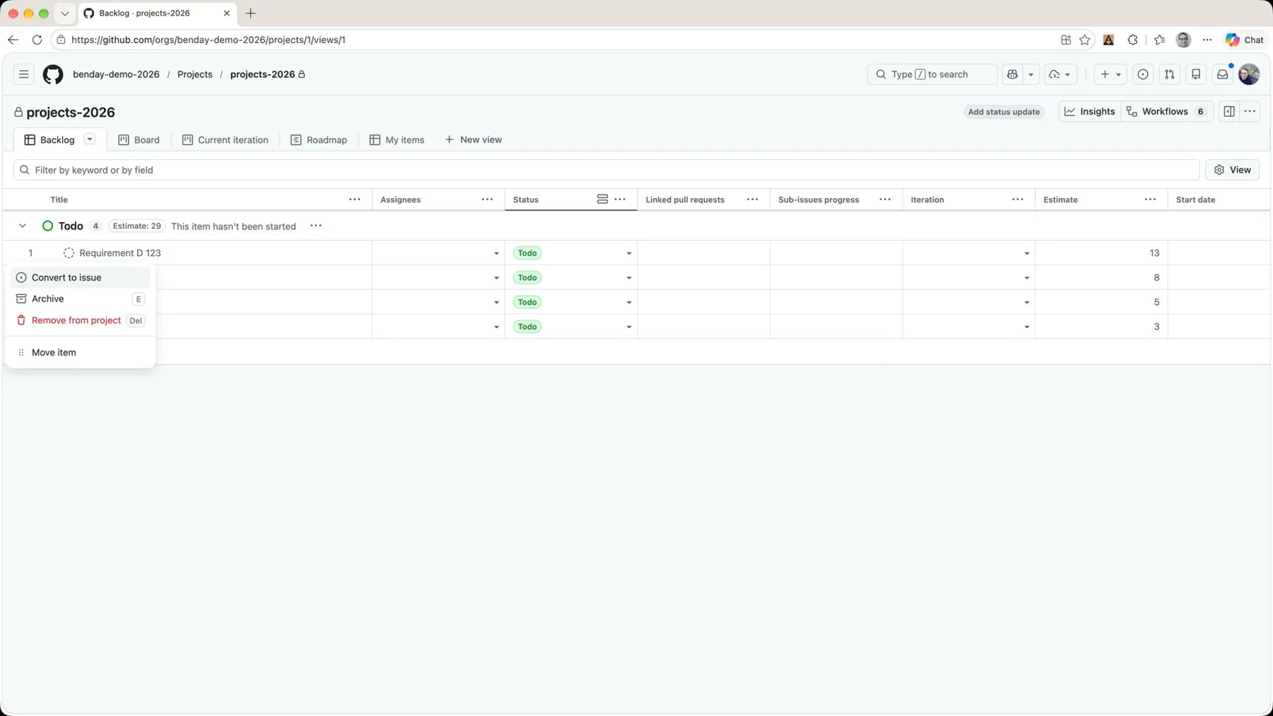This screenshot has width=1273, height=716.
Task: Open Status dropdown for Requirement D 123
Action: 628,253
